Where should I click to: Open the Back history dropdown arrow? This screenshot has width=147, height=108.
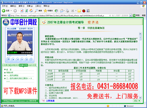pos(11,11)
